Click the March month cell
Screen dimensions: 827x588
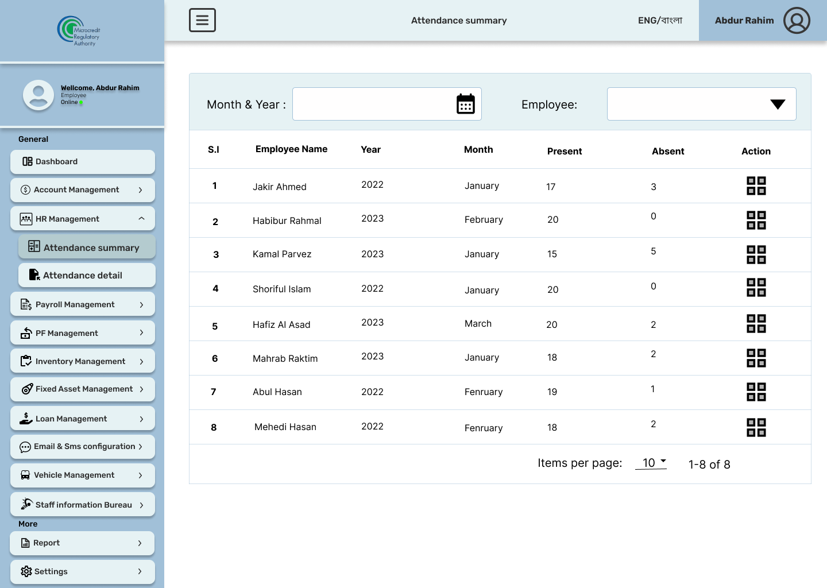click(x=478, y=323)
